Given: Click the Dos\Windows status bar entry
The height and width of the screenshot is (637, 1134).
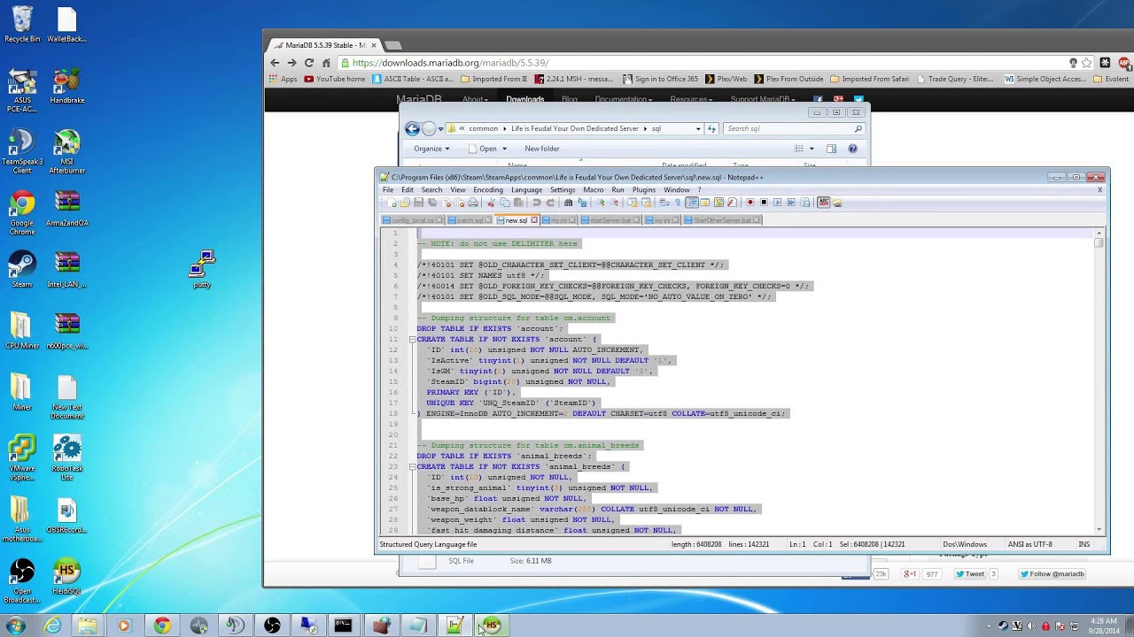Looking at the screenshot, I should coord(965,544).
